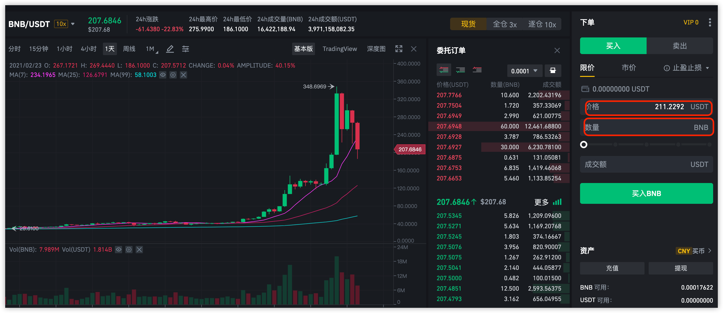This screenshot has height=313, width=723.
Task: Select the 周线 interval
Action: pos(129,49)
